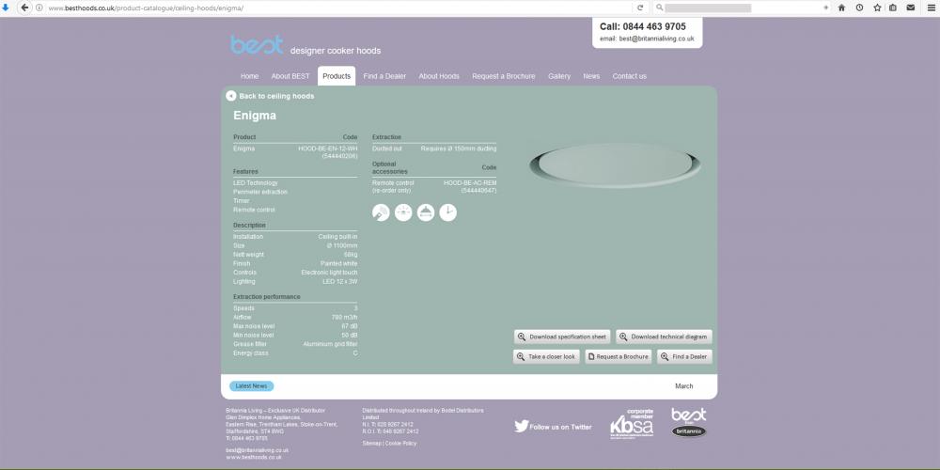The image size is (940, 470).
Task: Click the header email address best@britannialiving.co.uk
Action: 656,39
